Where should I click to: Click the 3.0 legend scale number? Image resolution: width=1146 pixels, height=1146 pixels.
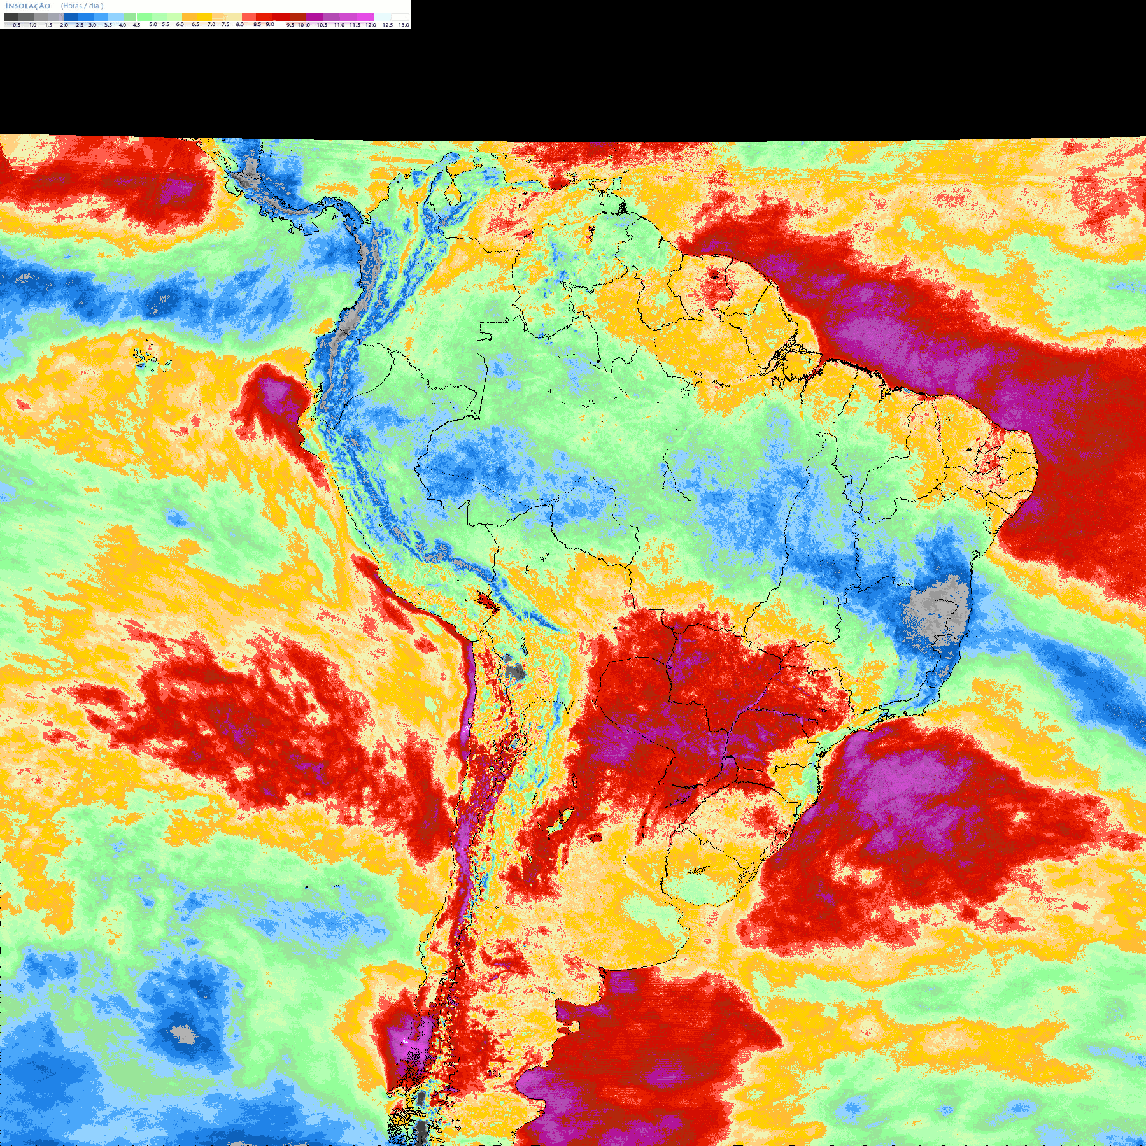92,25
